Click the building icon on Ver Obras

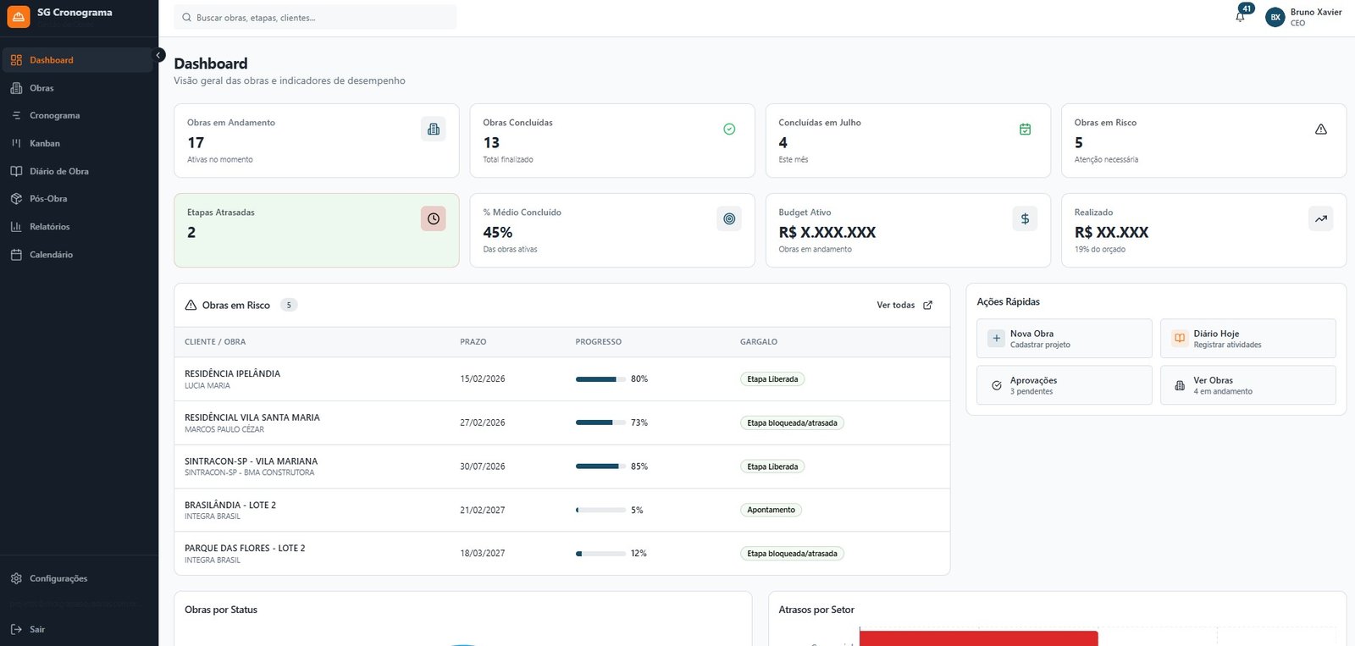click(1180, 385)
